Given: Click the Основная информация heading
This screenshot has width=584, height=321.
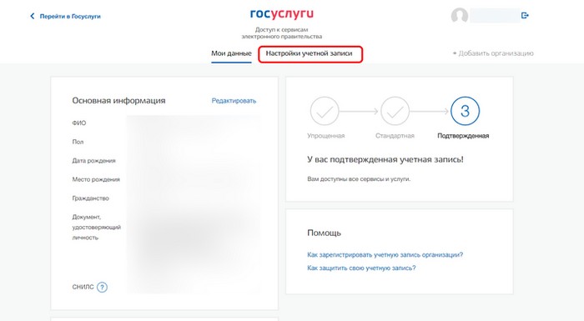Looking at the screenshot, I should [118, 101].
